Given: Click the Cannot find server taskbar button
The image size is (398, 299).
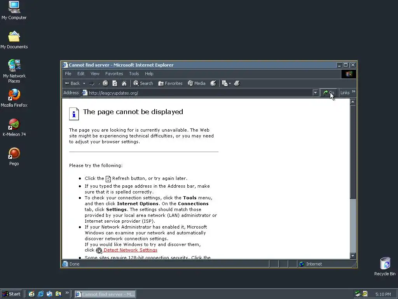Looking at the screenshot, I should point(105,294).
